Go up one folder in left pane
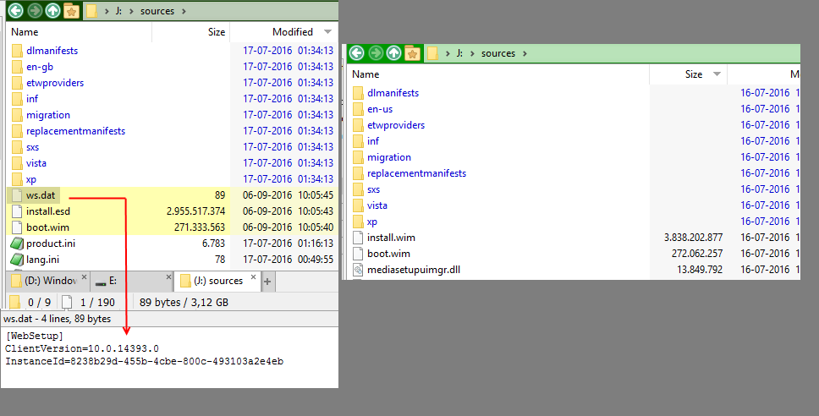The image size is (819, 416). (x=52, y=10)
